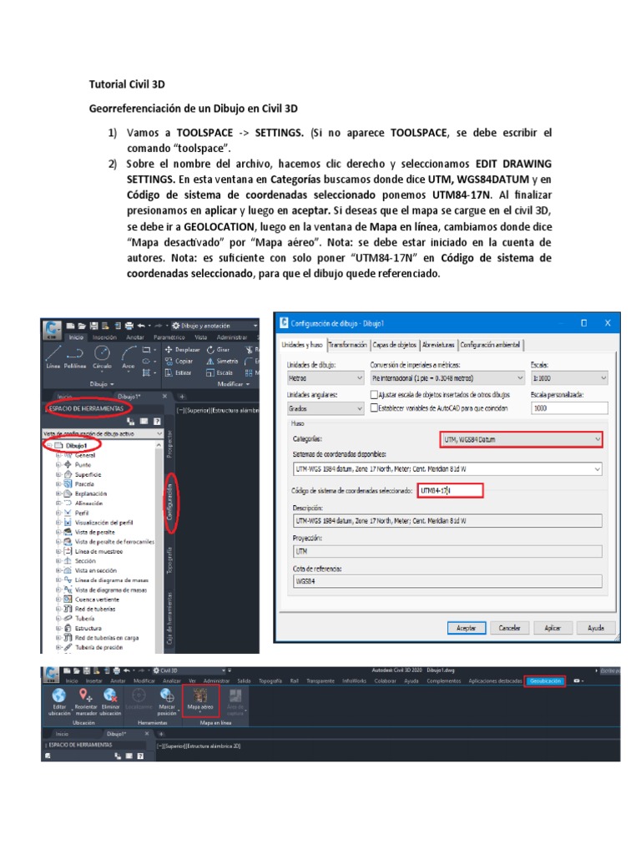Open Conversión de imperiales a métricas dropdown
Viewport: 641px width, 855px height.
coord(447,378)
